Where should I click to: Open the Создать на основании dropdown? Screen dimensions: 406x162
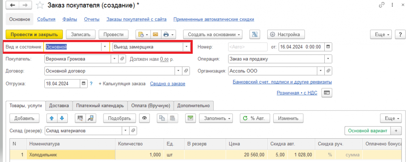tap(213, 34)
